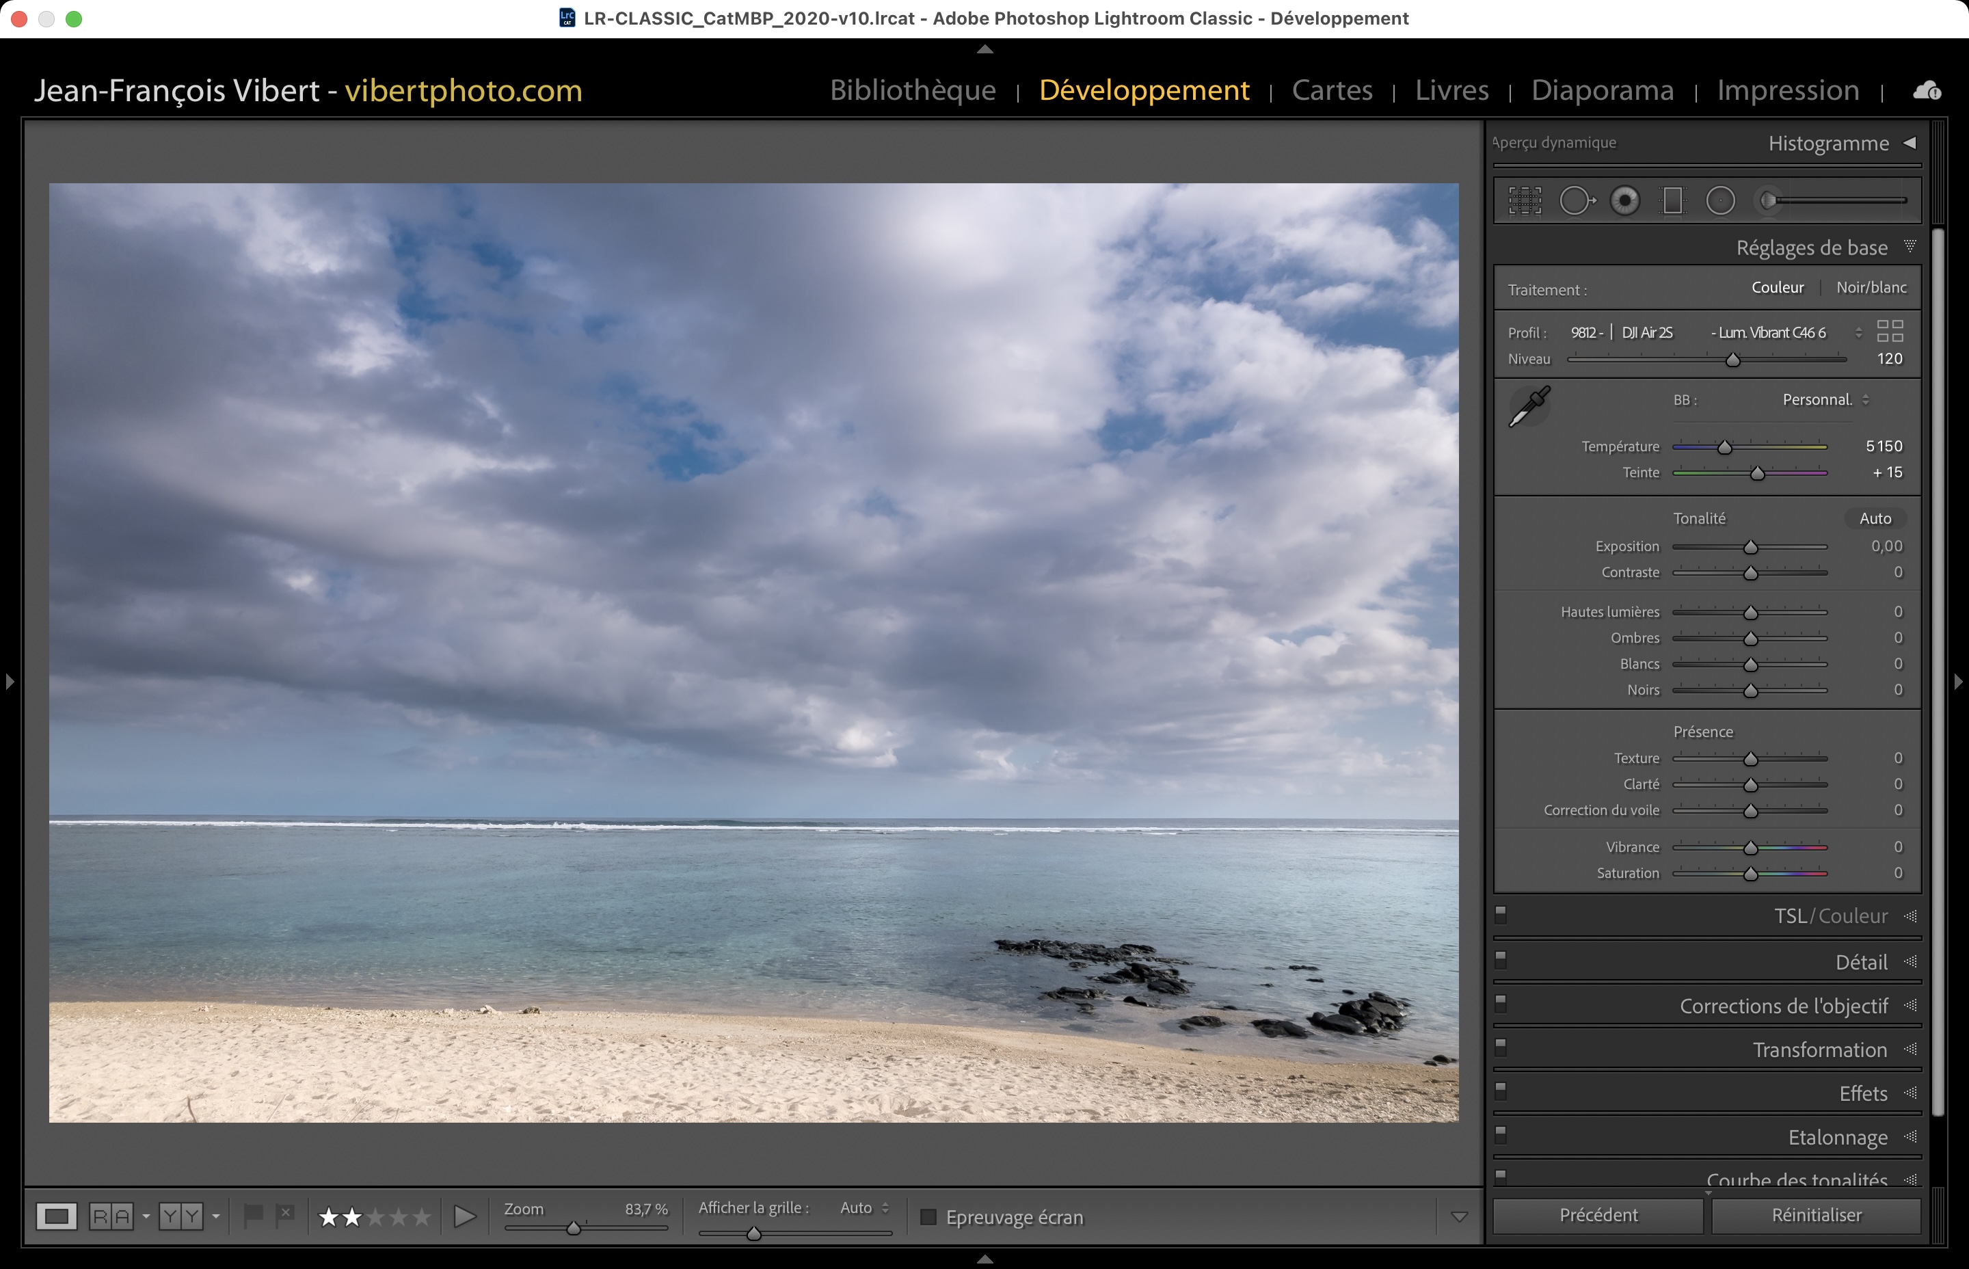Toggle the Détail panel on/off switch
This screenshot has width=1969, height=1269.
point(1501,959)
